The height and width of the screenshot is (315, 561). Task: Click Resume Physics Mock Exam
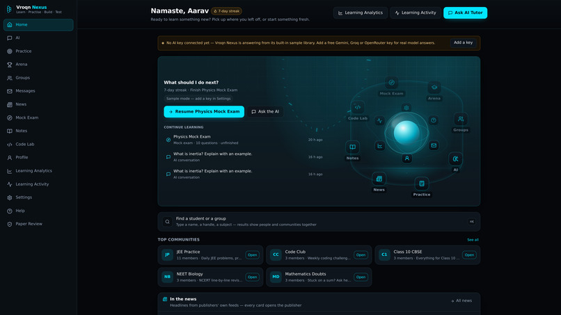(x=204, y=111)
